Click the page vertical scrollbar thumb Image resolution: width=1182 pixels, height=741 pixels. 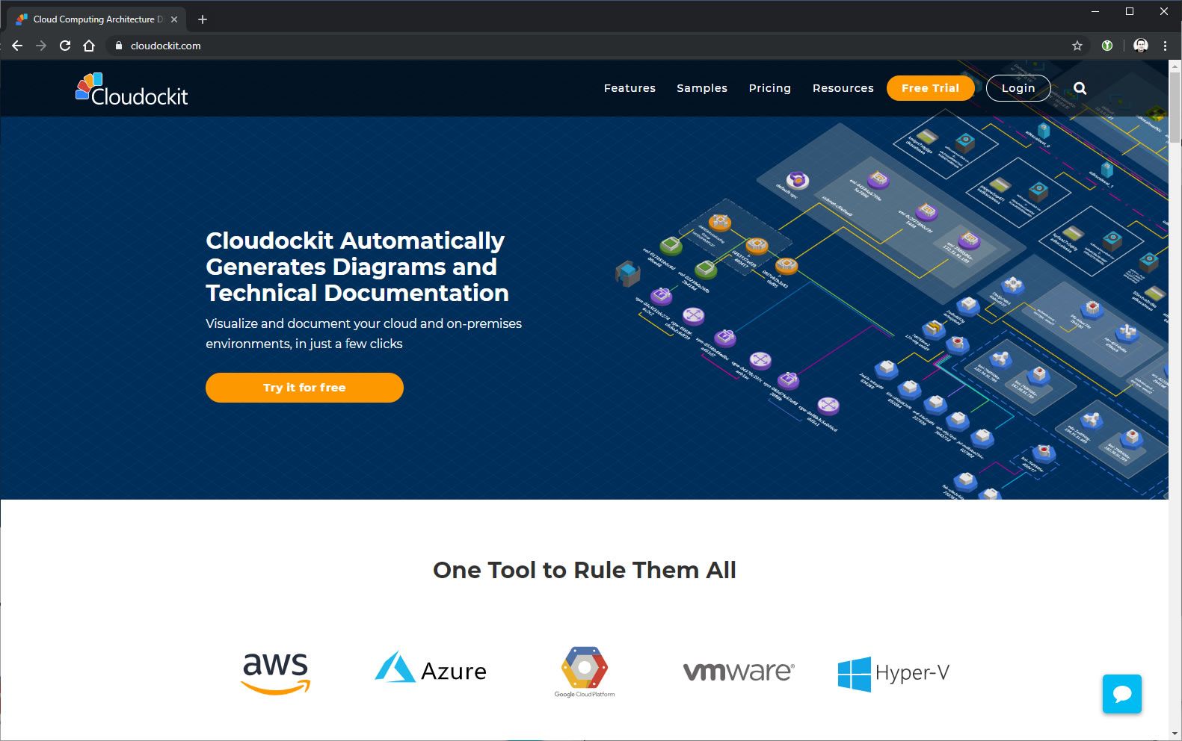(1175, 108)
